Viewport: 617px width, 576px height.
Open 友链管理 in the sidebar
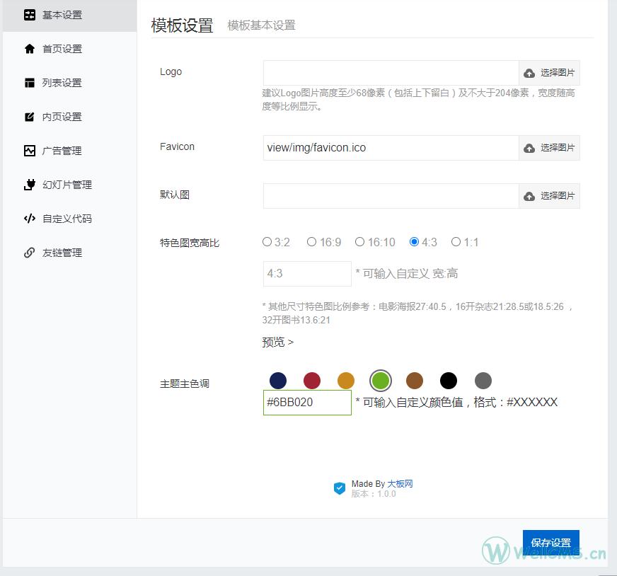tap(69, 253)
